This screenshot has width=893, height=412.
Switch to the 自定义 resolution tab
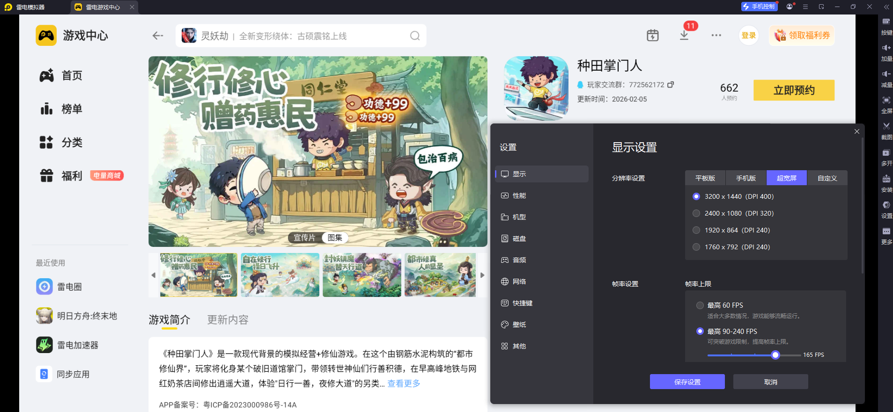(827, 178)
